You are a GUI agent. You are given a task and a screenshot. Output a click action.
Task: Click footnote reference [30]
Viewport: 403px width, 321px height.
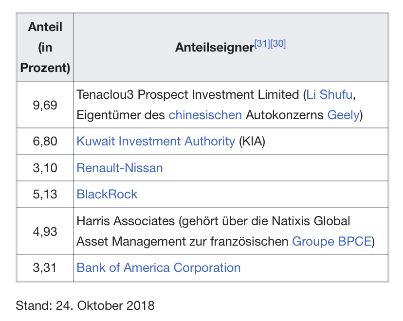point(278,44)
